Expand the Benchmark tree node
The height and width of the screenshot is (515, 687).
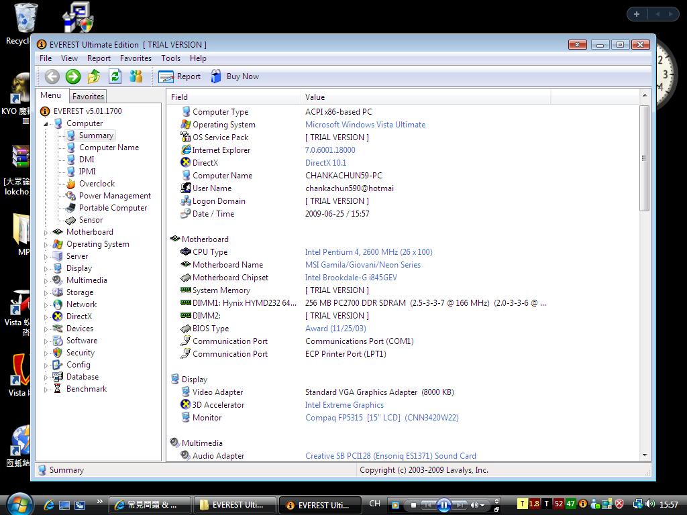tap(46, 390)
